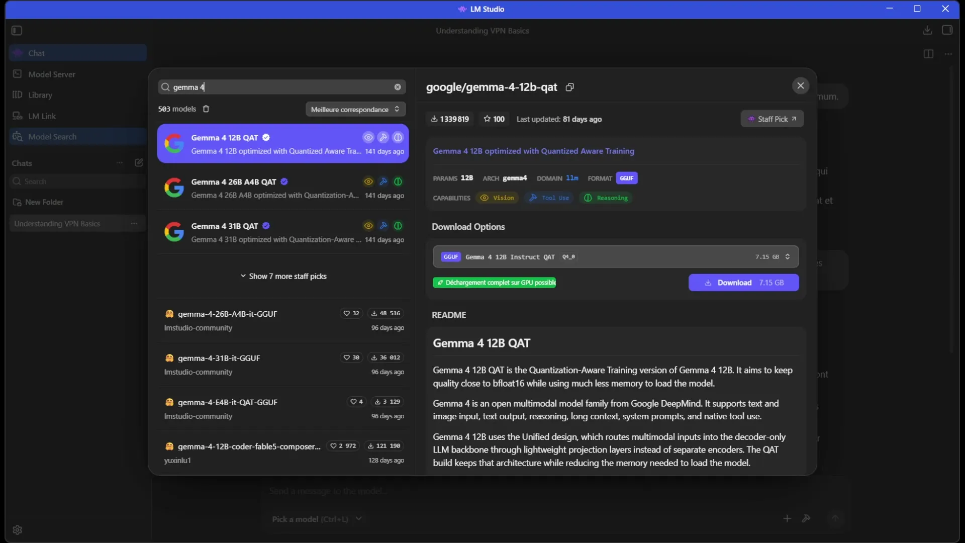This screenshot has height=543, width=965.
Task: Click the chats Search field
Action: [78, 182]
